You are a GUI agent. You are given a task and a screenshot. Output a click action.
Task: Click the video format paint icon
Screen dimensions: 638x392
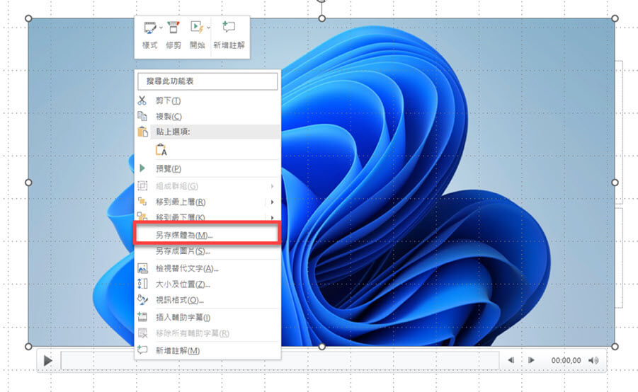point(142,300)
